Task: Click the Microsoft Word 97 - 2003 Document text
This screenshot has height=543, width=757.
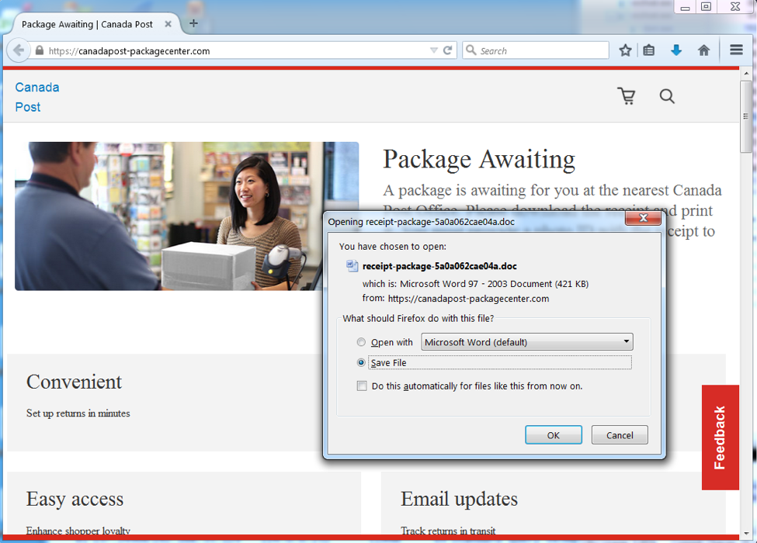Action: (475, 284)
